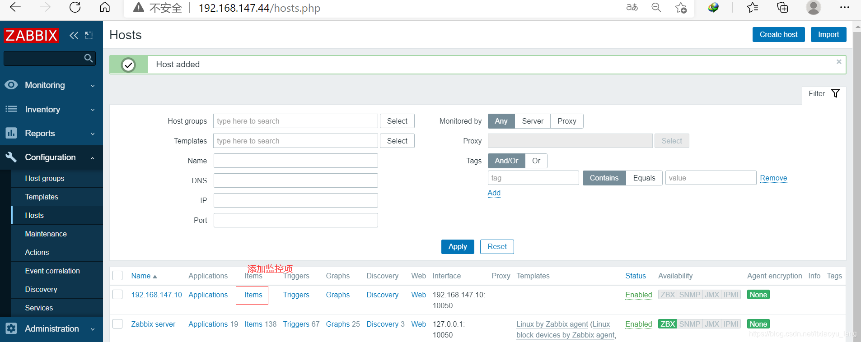Expand the Administration menu chevron
The height and width of the screenshot is (342, 861).
click(93, 329)
